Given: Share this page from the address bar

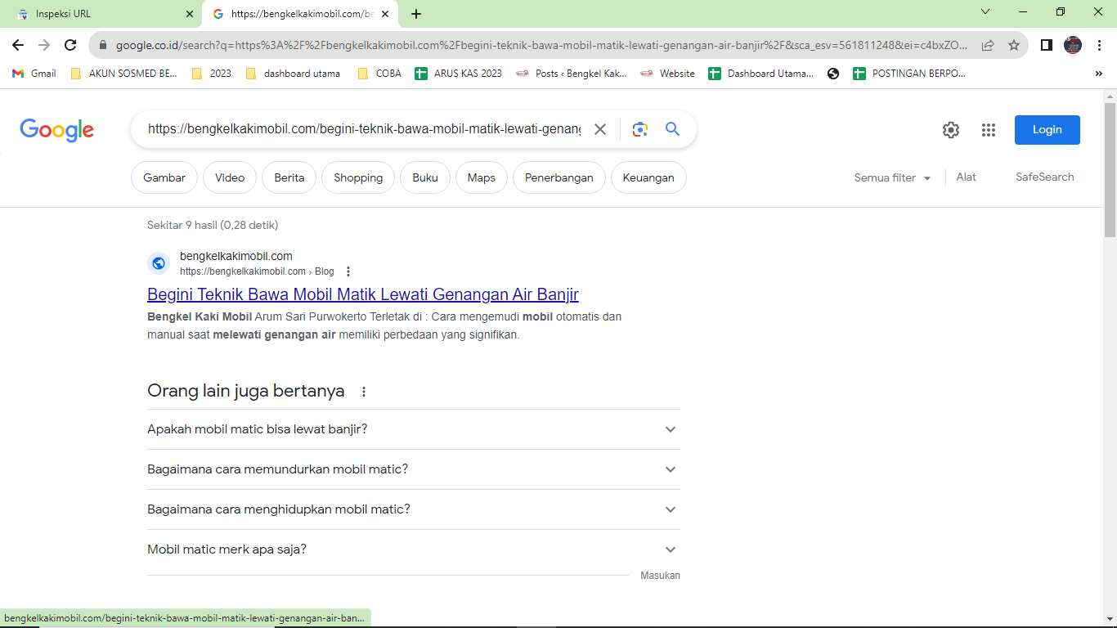Looking at the screenshot, I should pyautogui.click(x=988, y=45).
